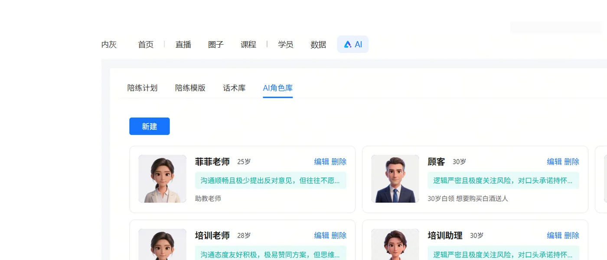Click 培训老师 trait tag 沟通态度友好积极
Screen dimensions: 607x260
click(271, 253)
